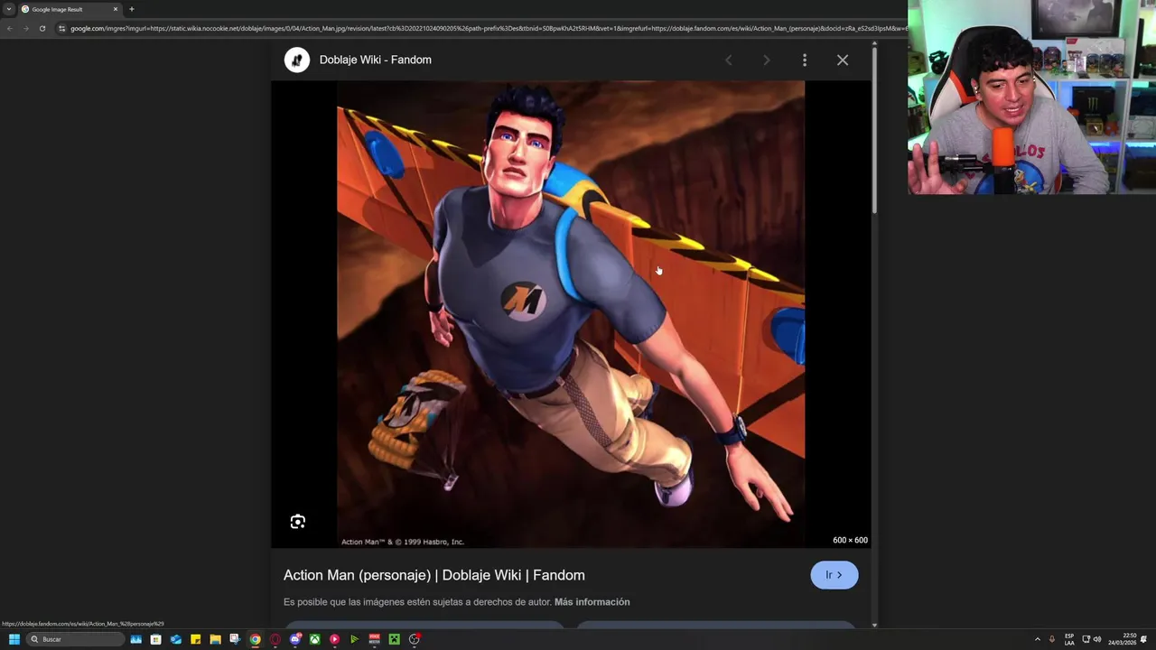Open network settings tray icon
The image size is (1156, 650).
pos(1086,639)
